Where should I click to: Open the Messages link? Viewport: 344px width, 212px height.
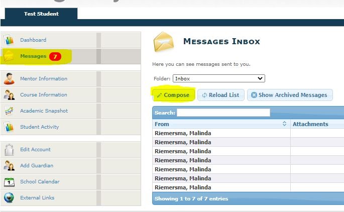(33, 56)
